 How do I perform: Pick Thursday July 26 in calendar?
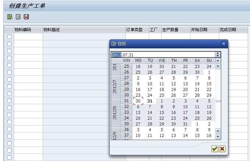pos(174,95)
